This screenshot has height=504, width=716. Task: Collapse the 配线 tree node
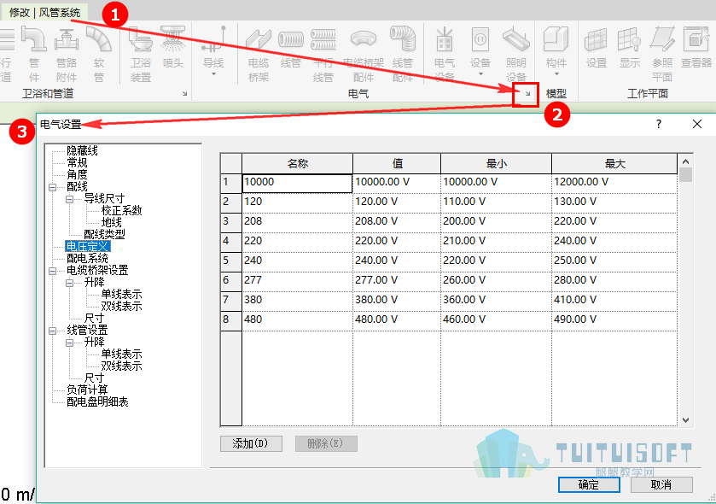click(x=53, y=187)
